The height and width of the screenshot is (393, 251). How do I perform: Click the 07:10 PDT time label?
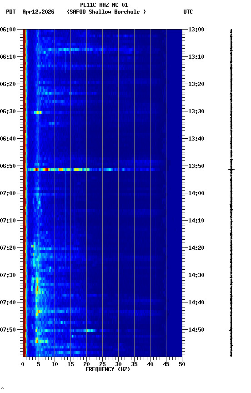coord(8,221)
